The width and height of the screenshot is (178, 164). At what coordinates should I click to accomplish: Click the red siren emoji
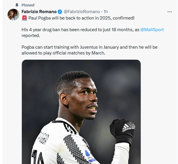(24, 18)
